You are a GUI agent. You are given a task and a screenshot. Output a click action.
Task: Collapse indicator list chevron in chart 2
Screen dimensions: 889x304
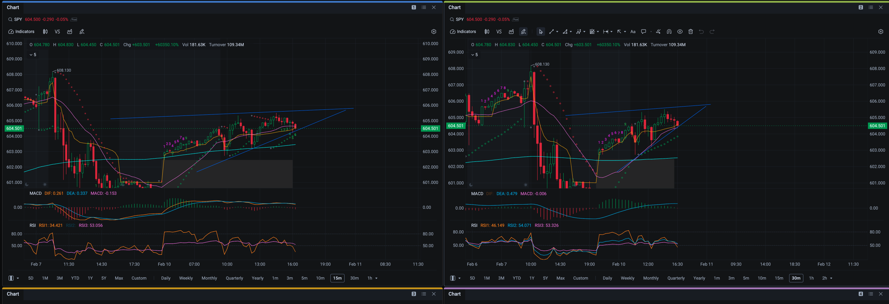coord(473,55)
